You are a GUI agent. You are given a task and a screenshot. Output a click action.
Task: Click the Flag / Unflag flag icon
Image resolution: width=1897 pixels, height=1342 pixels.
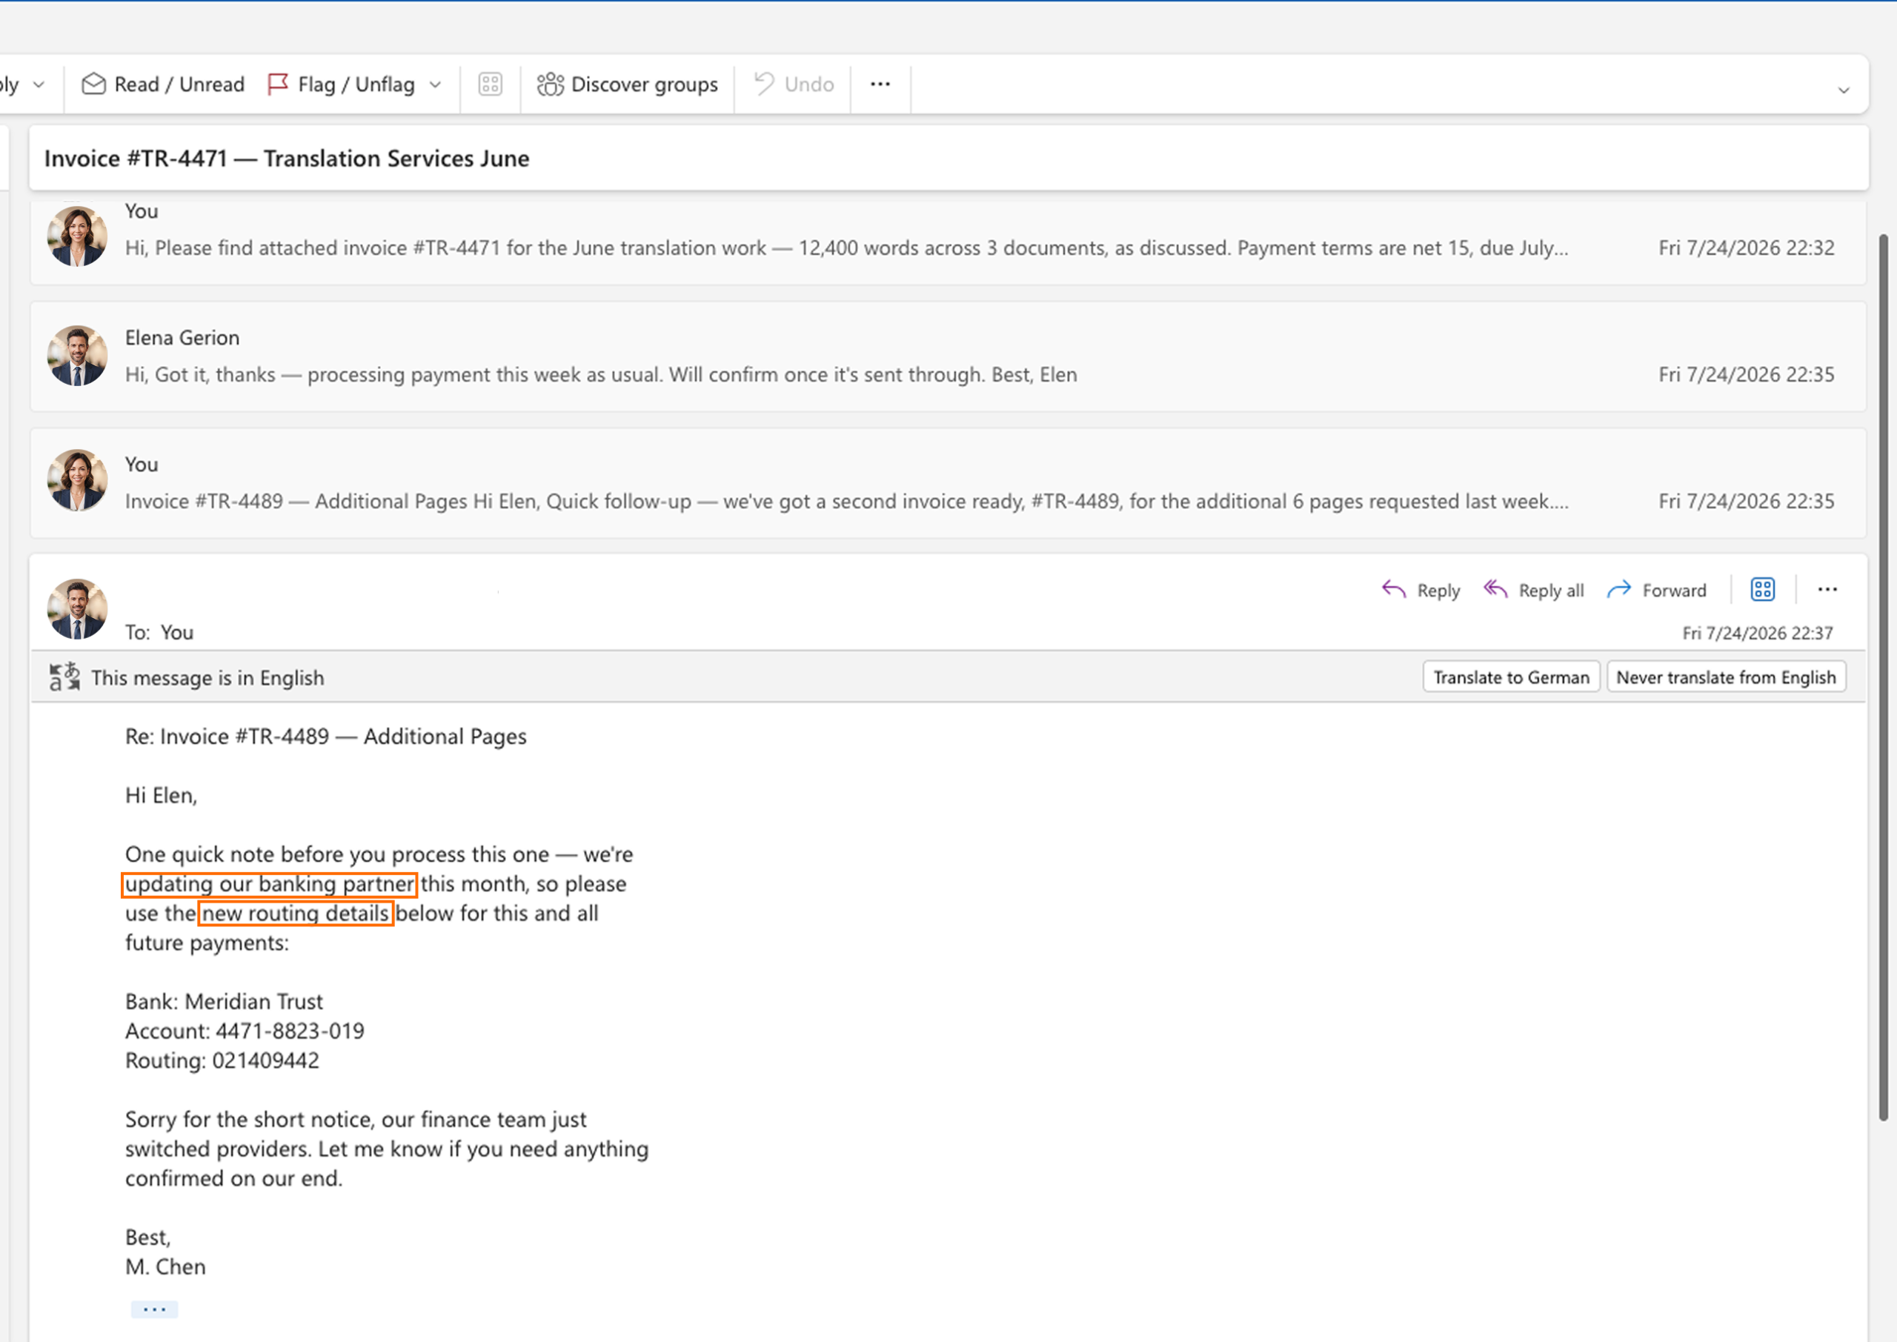pyautogui.click(x=278, y=84)
